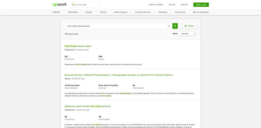
Task: Open lightroom work to edit job
Action: click(x=88, y=106)
